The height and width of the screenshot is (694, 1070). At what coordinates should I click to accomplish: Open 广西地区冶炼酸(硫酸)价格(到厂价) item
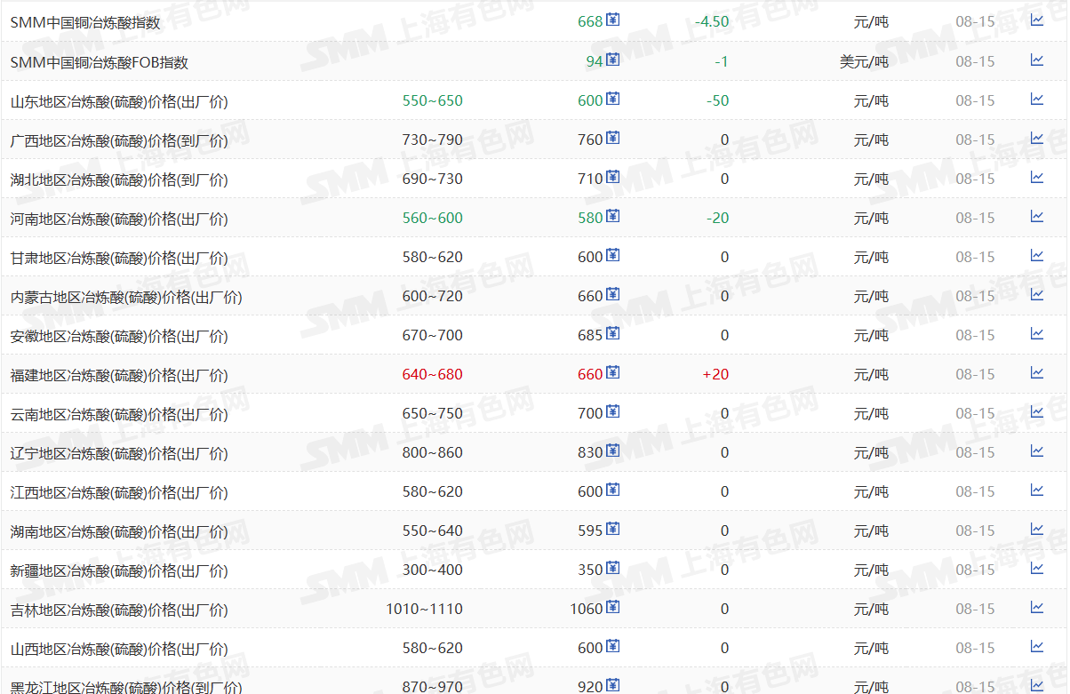coord(119,140)
